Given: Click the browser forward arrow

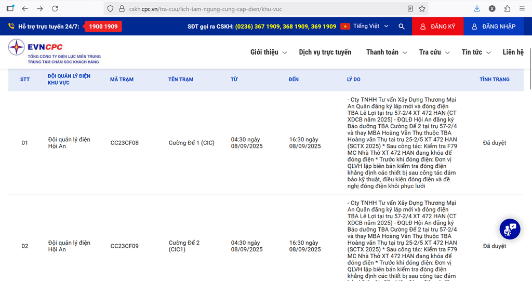Looking at the screenshot, I should coord(40,9).
